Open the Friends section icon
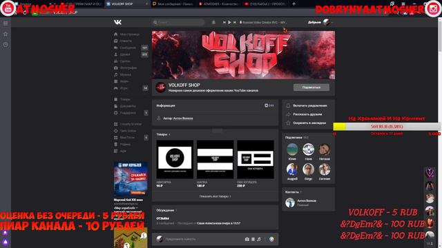 (115, 54)
